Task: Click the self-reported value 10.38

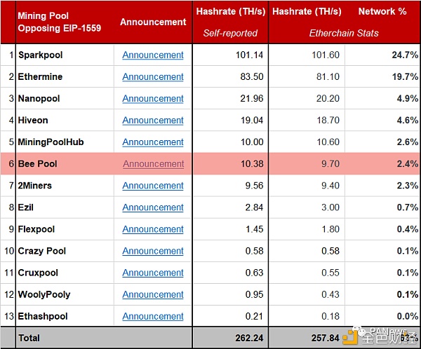Action: 252,163
